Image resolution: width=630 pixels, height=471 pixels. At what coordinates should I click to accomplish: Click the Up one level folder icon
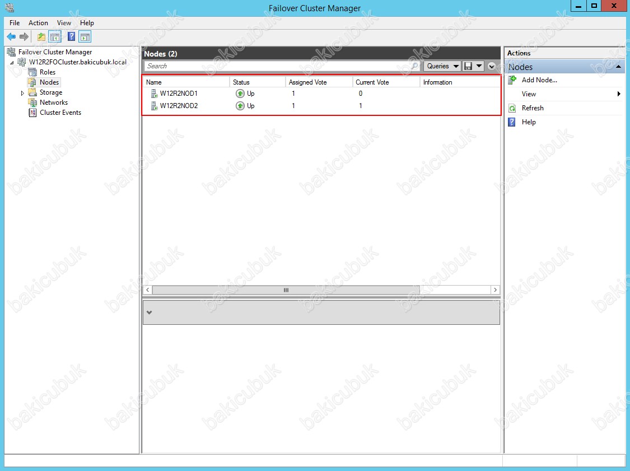(x=41, y=37)
